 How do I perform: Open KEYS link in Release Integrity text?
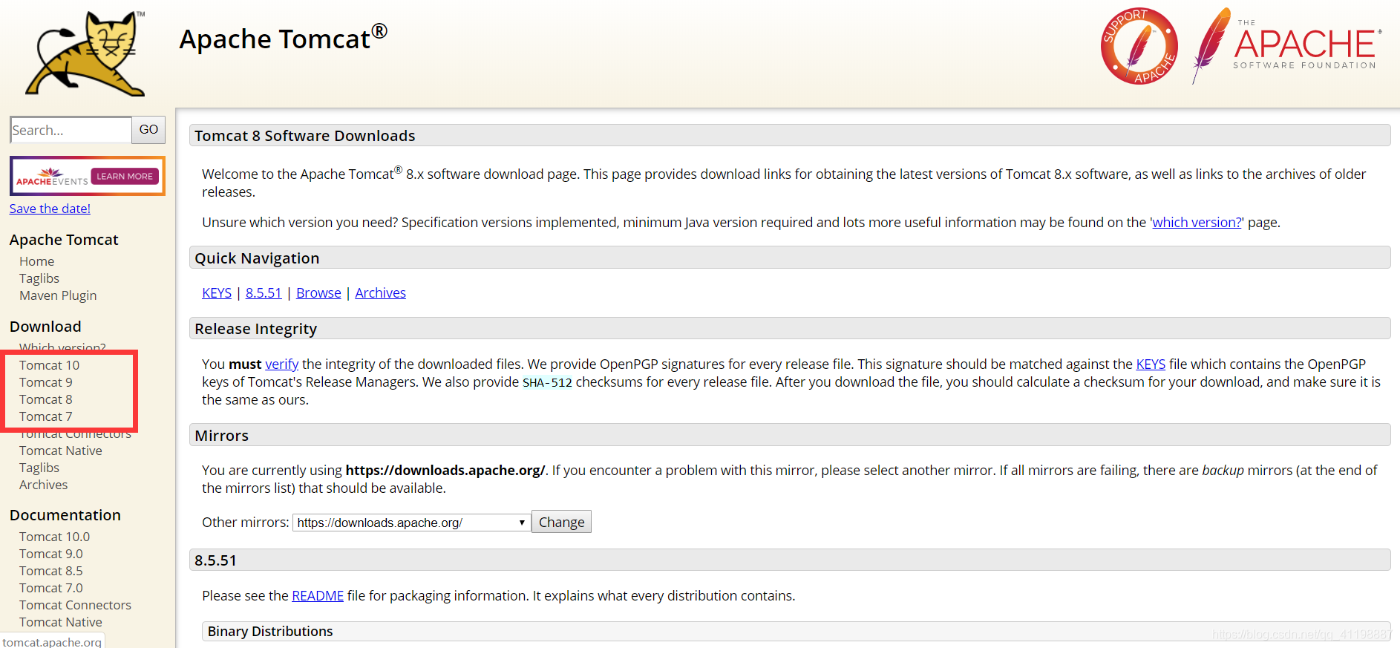pos(1151,364)
